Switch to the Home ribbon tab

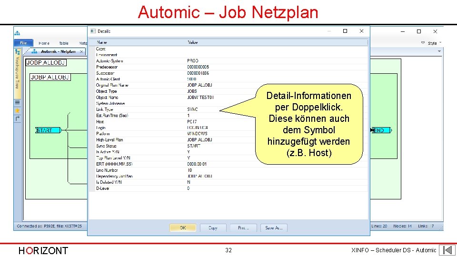(44, 43)
